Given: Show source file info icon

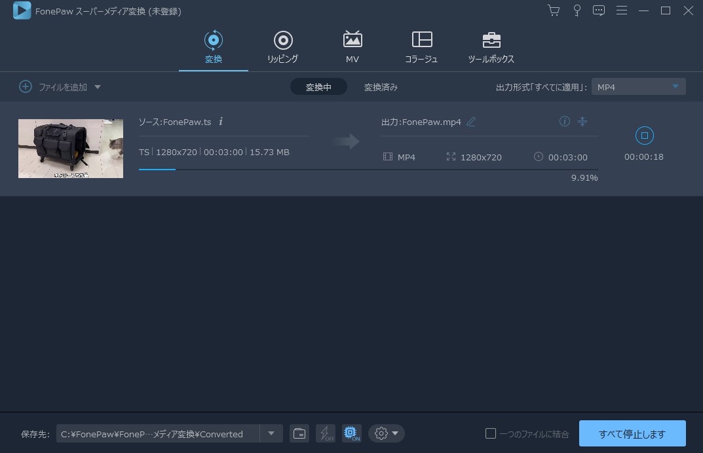Looking at the screenshot, I should 221,121.
